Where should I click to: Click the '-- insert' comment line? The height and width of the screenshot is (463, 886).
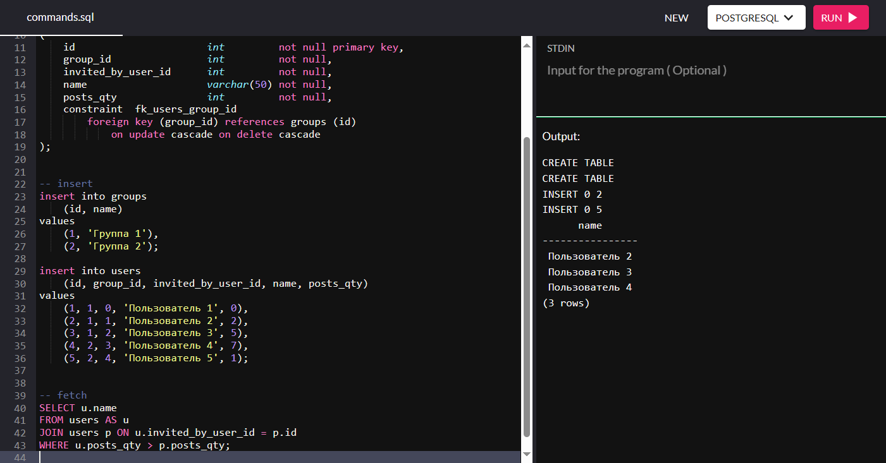click(66, 184)
